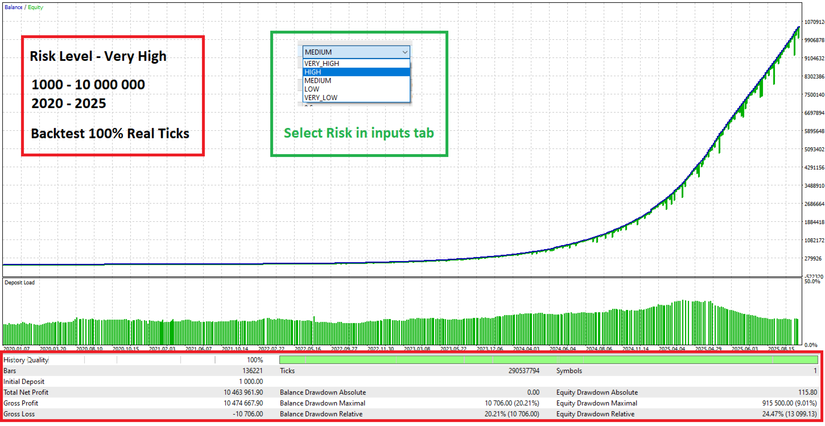
Task: Select the "Equity Drawdown Maximal" label
Action: tap(597, 403)
